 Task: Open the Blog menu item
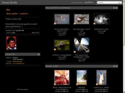point(8,10)
